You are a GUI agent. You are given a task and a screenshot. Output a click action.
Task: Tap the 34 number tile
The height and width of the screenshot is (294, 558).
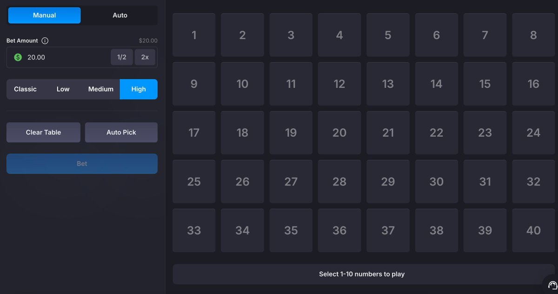tap(242, 230)
